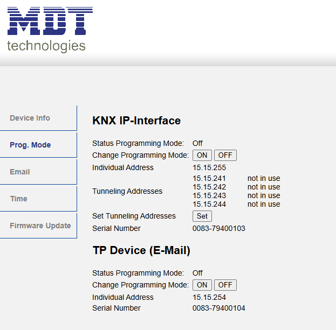This screenshot has width=336, height=330.
Task: Enable programming mode ON for TP Device
Action: click(202, 285)
